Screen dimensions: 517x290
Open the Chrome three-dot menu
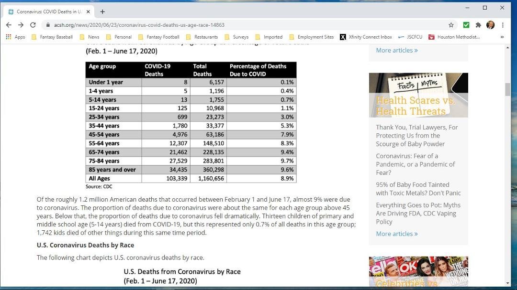coord(503,25)
